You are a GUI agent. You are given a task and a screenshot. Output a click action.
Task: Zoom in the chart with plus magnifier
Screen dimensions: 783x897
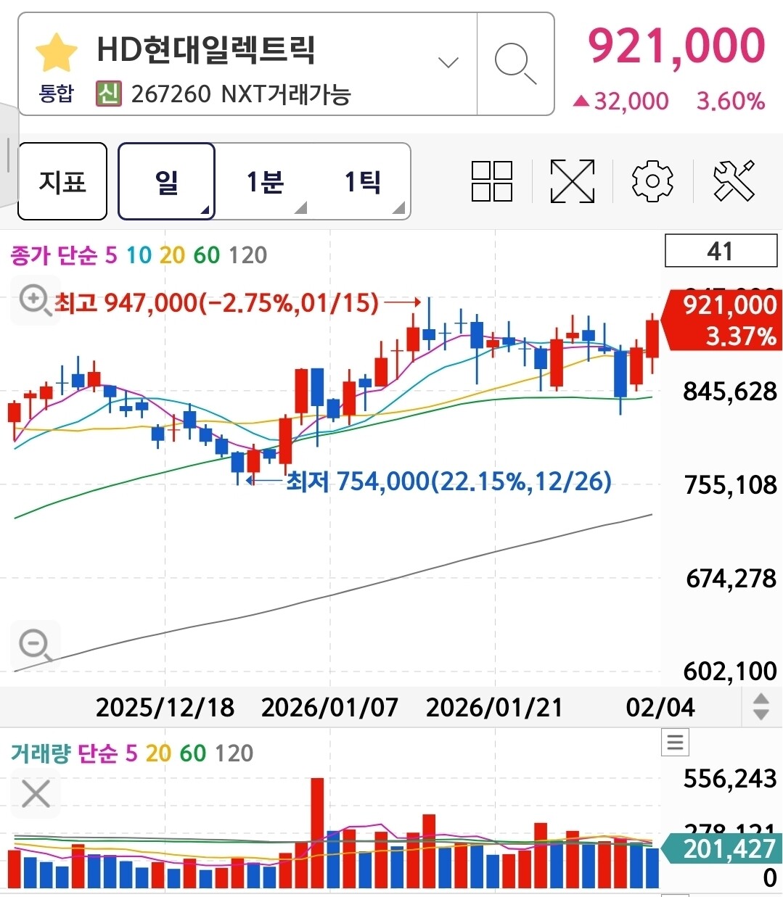pos(35,299)
